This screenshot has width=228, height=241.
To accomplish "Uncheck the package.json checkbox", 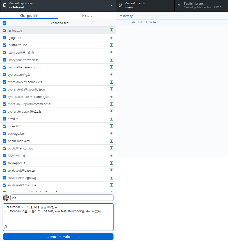I will tap(5, 134).
